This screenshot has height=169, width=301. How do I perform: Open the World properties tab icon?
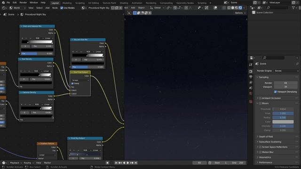tap(251, 93)
